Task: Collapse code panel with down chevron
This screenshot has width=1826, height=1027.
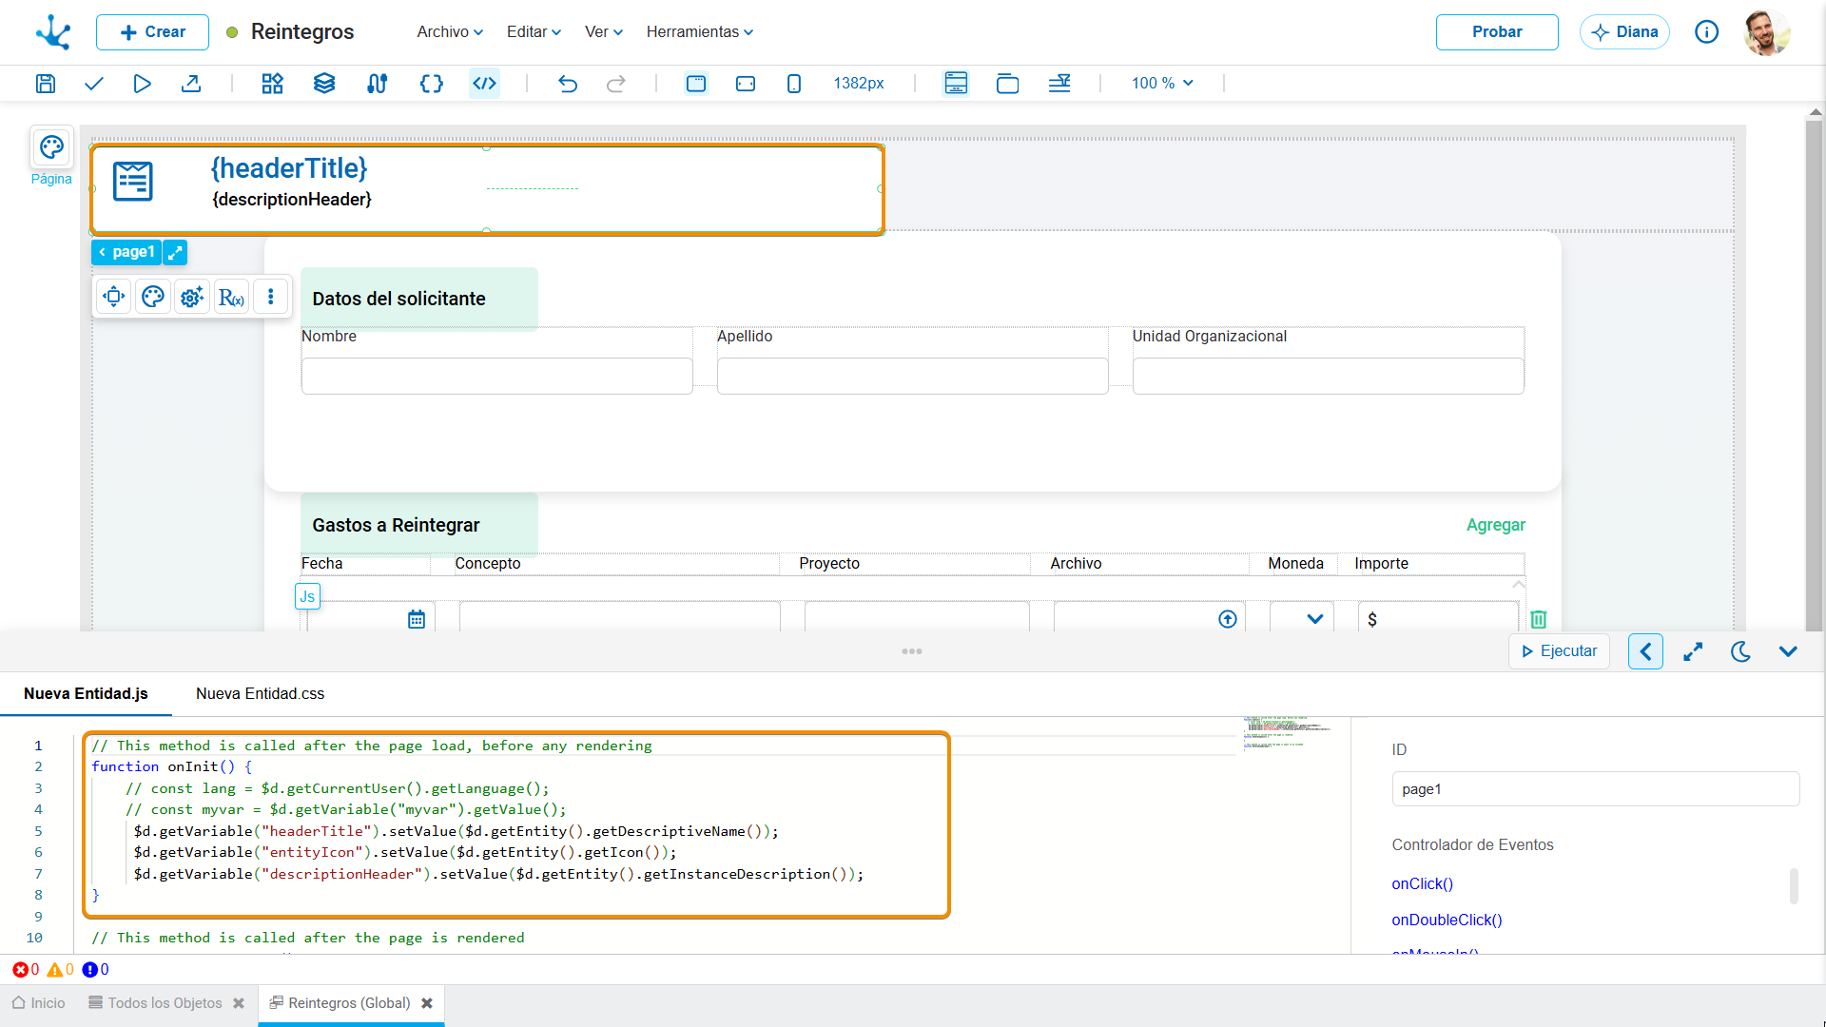Action: tap(1788, 651)
